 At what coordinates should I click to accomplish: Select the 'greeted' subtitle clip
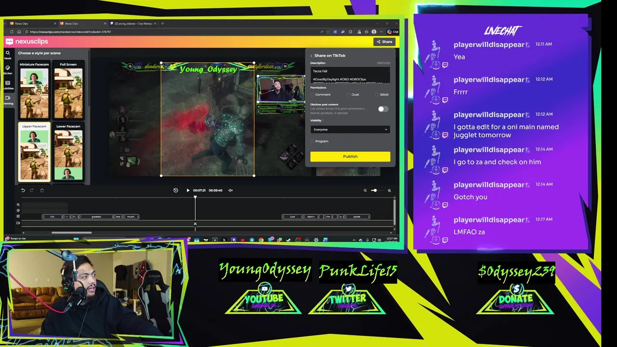tap(96, 217)
